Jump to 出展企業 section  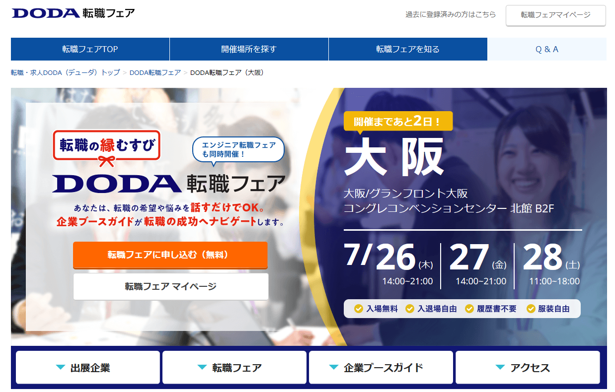(88, 368)
